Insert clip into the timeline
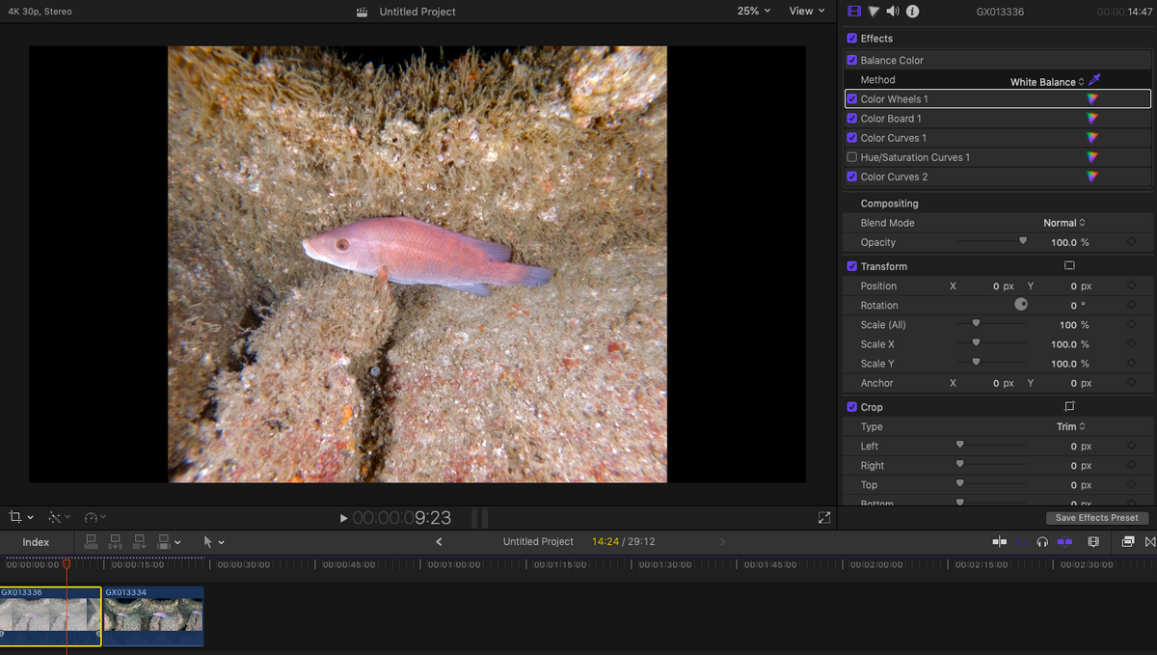 pyautogui.click(x=116, y=542)
